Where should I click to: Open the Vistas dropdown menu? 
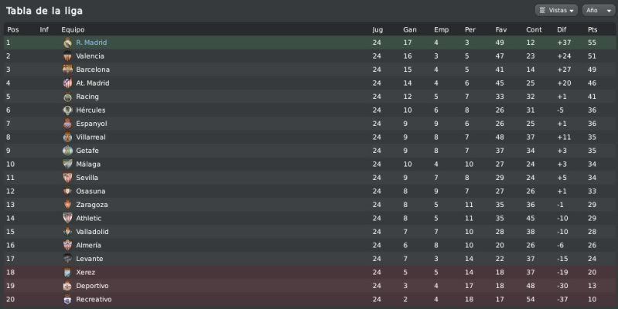(556, 10)
